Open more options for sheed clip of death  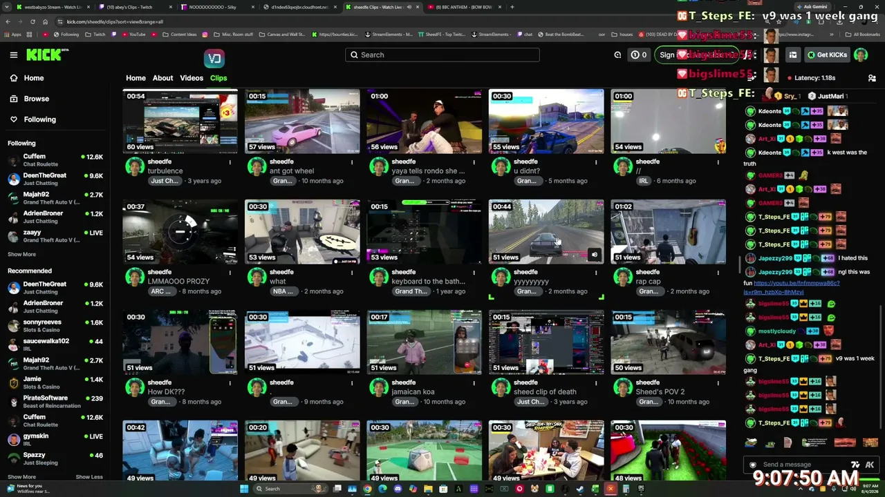coord(595,383)
